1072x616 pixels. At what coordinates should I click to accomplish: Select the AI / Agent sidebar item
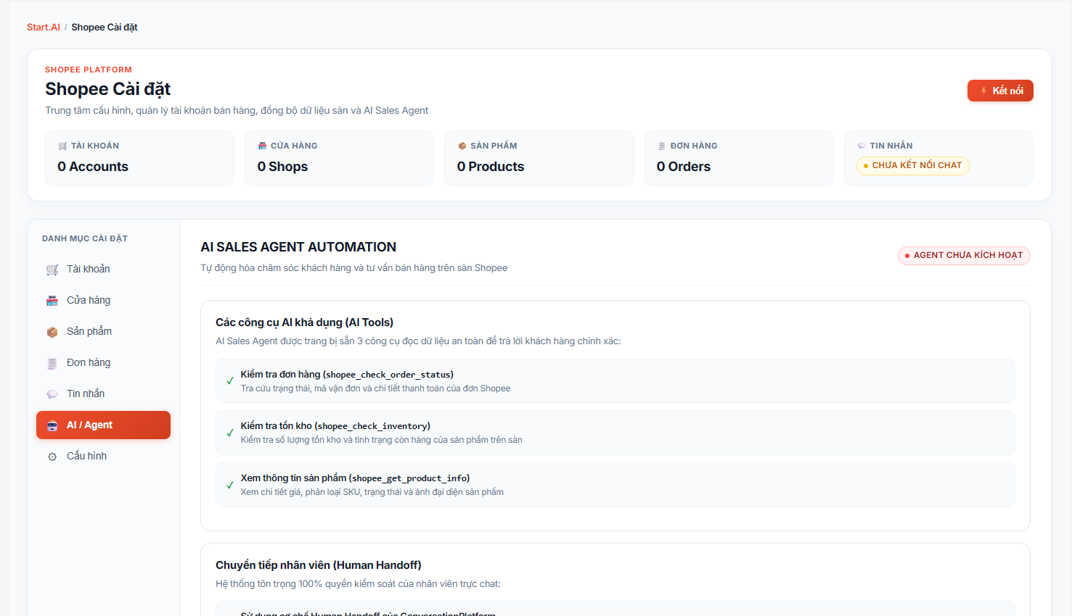103,425
